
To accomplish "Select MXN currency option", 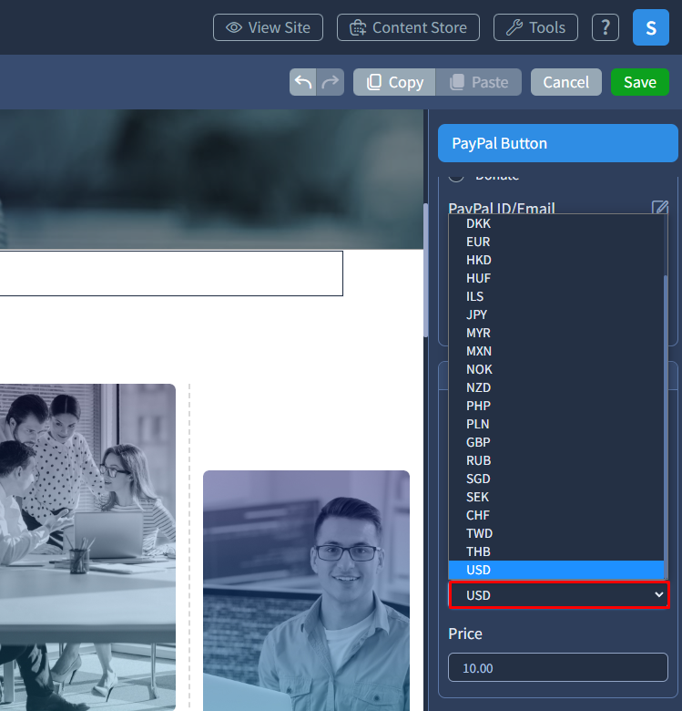I will (x=556, y=351).
